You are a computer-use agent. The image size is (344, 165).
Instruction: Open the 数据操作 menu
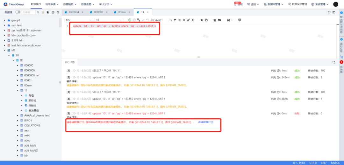tap(36, 4)
